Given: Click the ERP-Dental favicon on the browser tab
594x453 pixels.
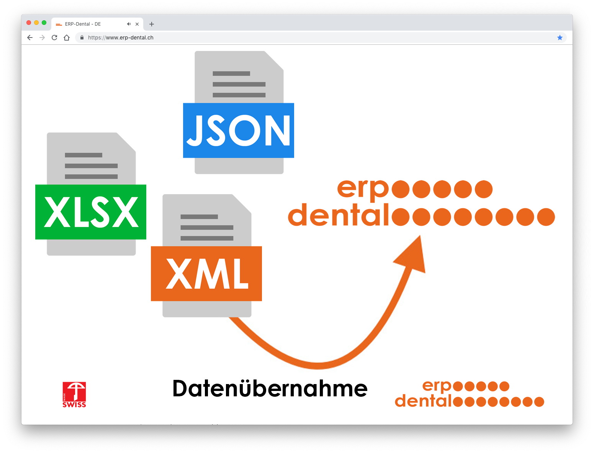Looking at the screenshot, I should click(x=59, y=24).
